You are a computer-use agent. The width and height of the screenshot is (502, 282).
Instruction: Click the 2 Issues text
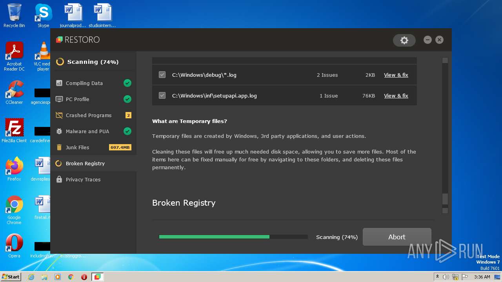click(x=327, y=75)
